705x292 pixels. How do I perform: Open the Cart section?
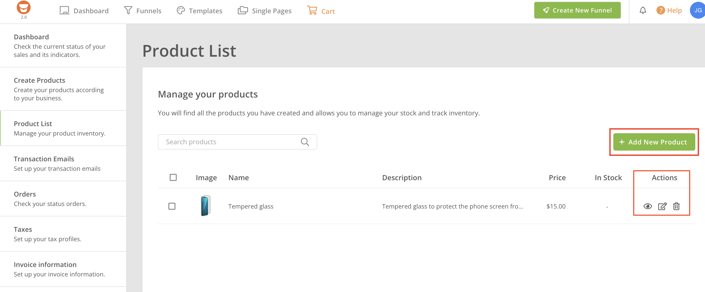(321, 11)
